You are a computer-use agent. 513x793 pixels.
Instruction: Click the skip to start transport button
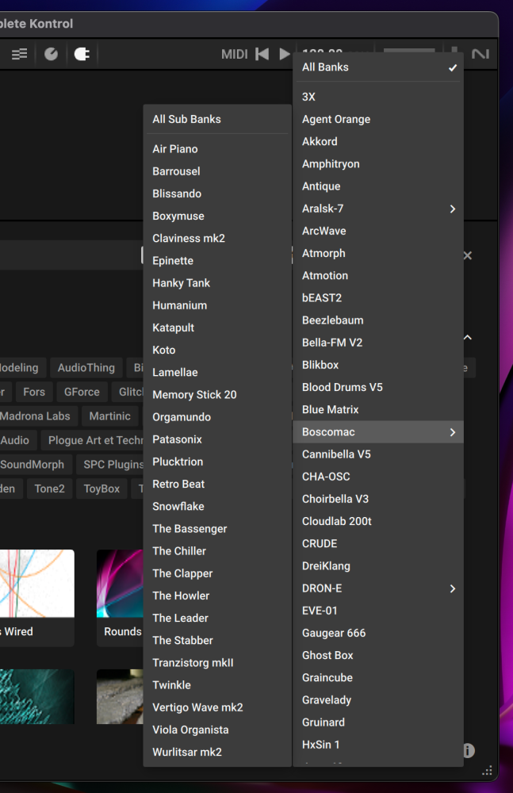click(x=262, y=54)
